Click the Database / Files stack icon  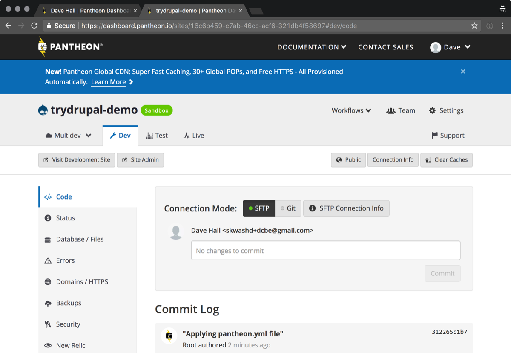tap(48, 239)
